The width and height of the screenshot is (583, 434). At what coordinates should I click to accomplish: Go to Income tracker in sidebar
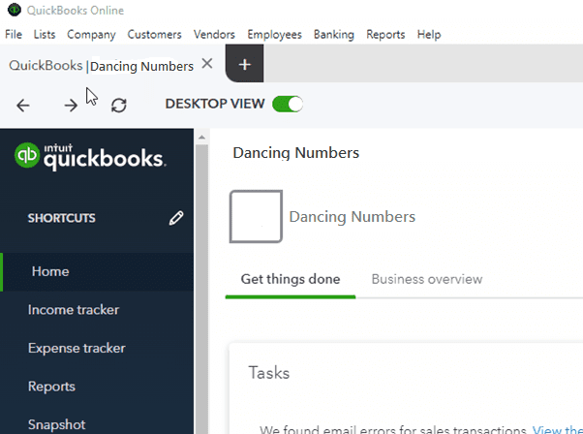click(74, 310)
